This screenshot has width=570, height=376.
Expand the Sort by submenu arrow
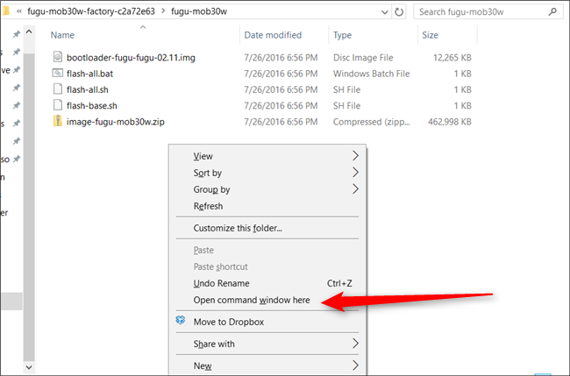click(355, 172)
